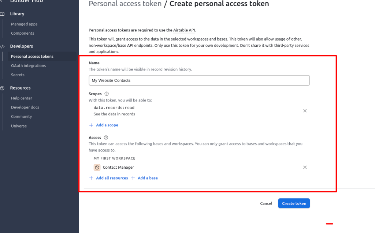The height and width of the screenshot is (233, 375).
Task: Click the Library book icon in sidebar
Action: tap(2, 14)
